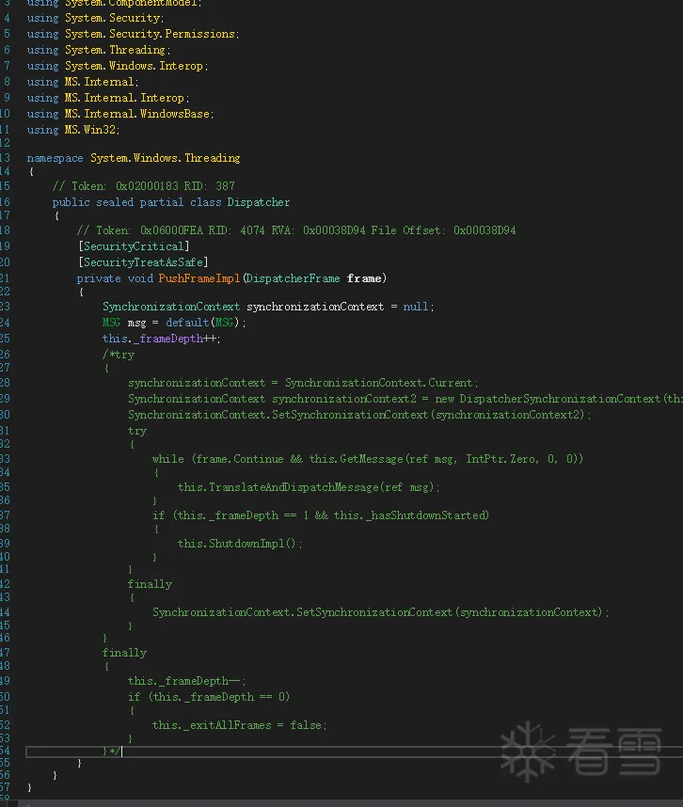Click the 'if (this._frameDepth == 0)' line

[209, 697]
